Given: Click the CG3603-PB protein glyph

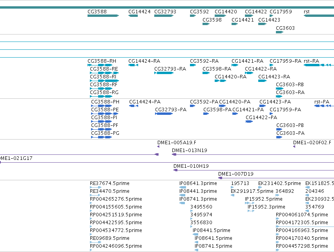Looking at the screenshot, I should pyautogui.click(x=279, y=129).
